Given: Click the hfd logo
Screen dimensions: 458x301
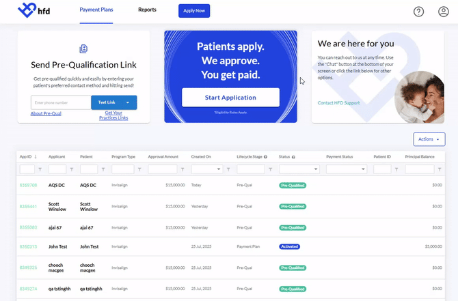Looking at the screenshot, I should (x=34, y=10).
